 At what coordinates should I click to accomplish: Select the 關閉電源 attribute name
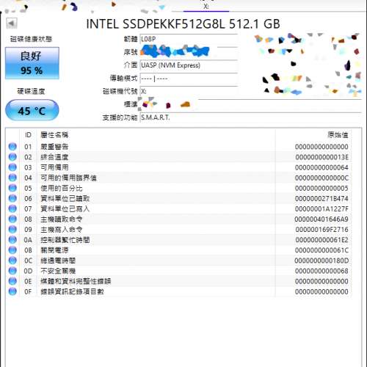(54, 250)
